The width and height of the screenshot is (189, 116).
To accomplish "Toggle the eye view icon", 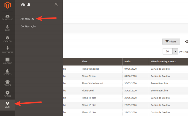I will point(187,41).
